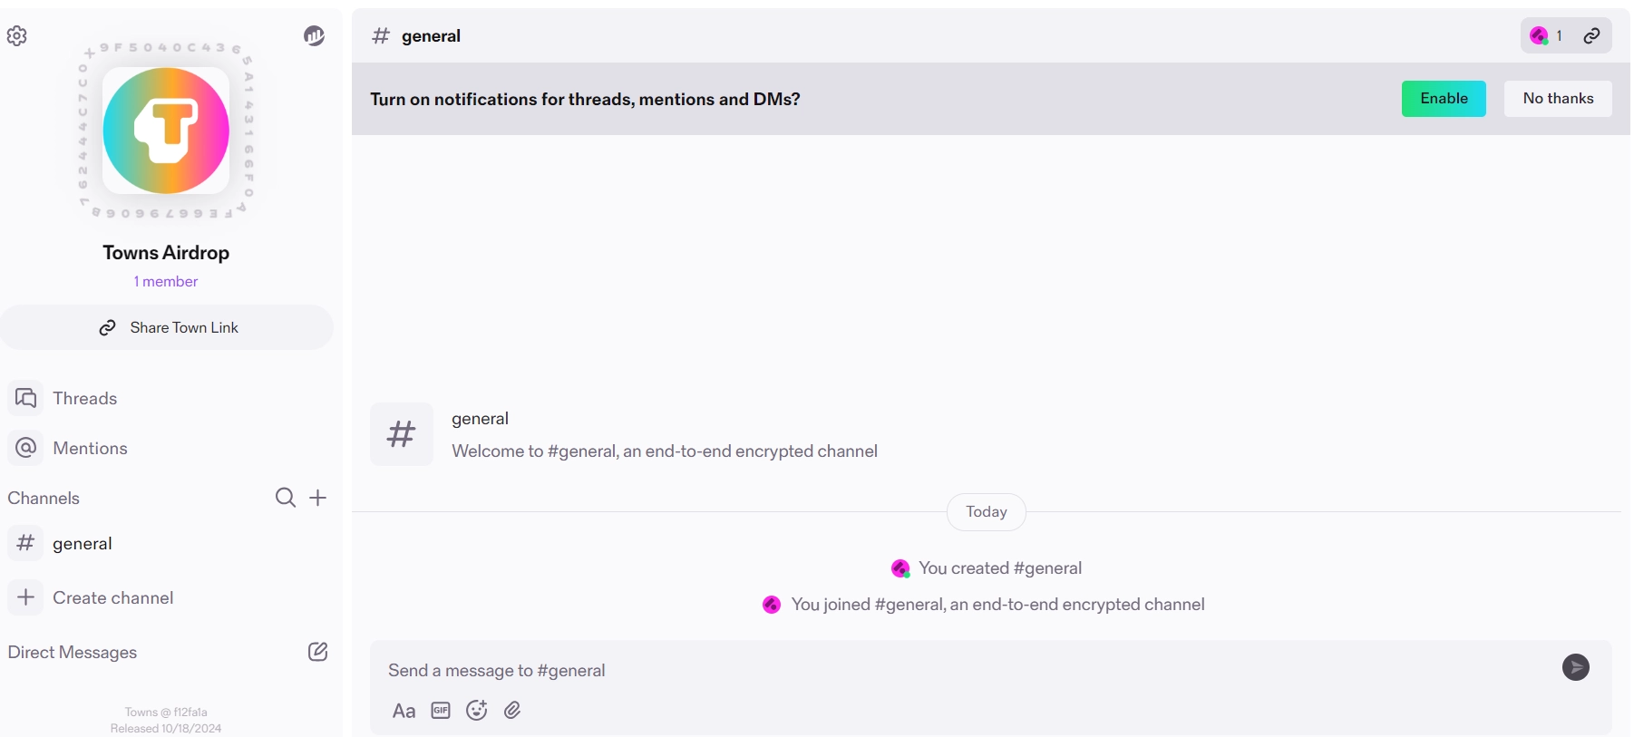Click the Threads icon in sidebar

click(x=25, y=398)
